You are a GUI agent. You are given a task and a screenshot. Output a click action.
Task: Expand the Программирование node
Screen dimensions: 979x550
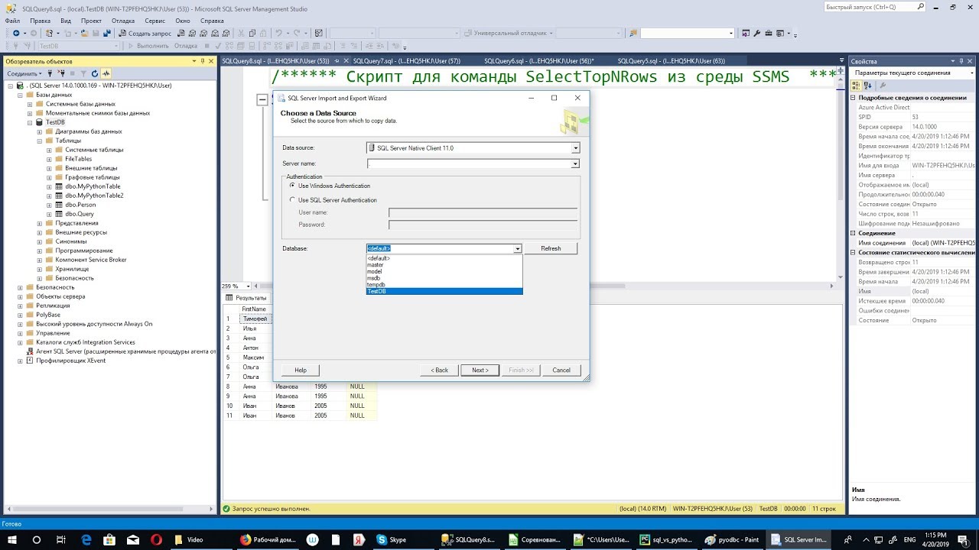click(x=40, y=251)
